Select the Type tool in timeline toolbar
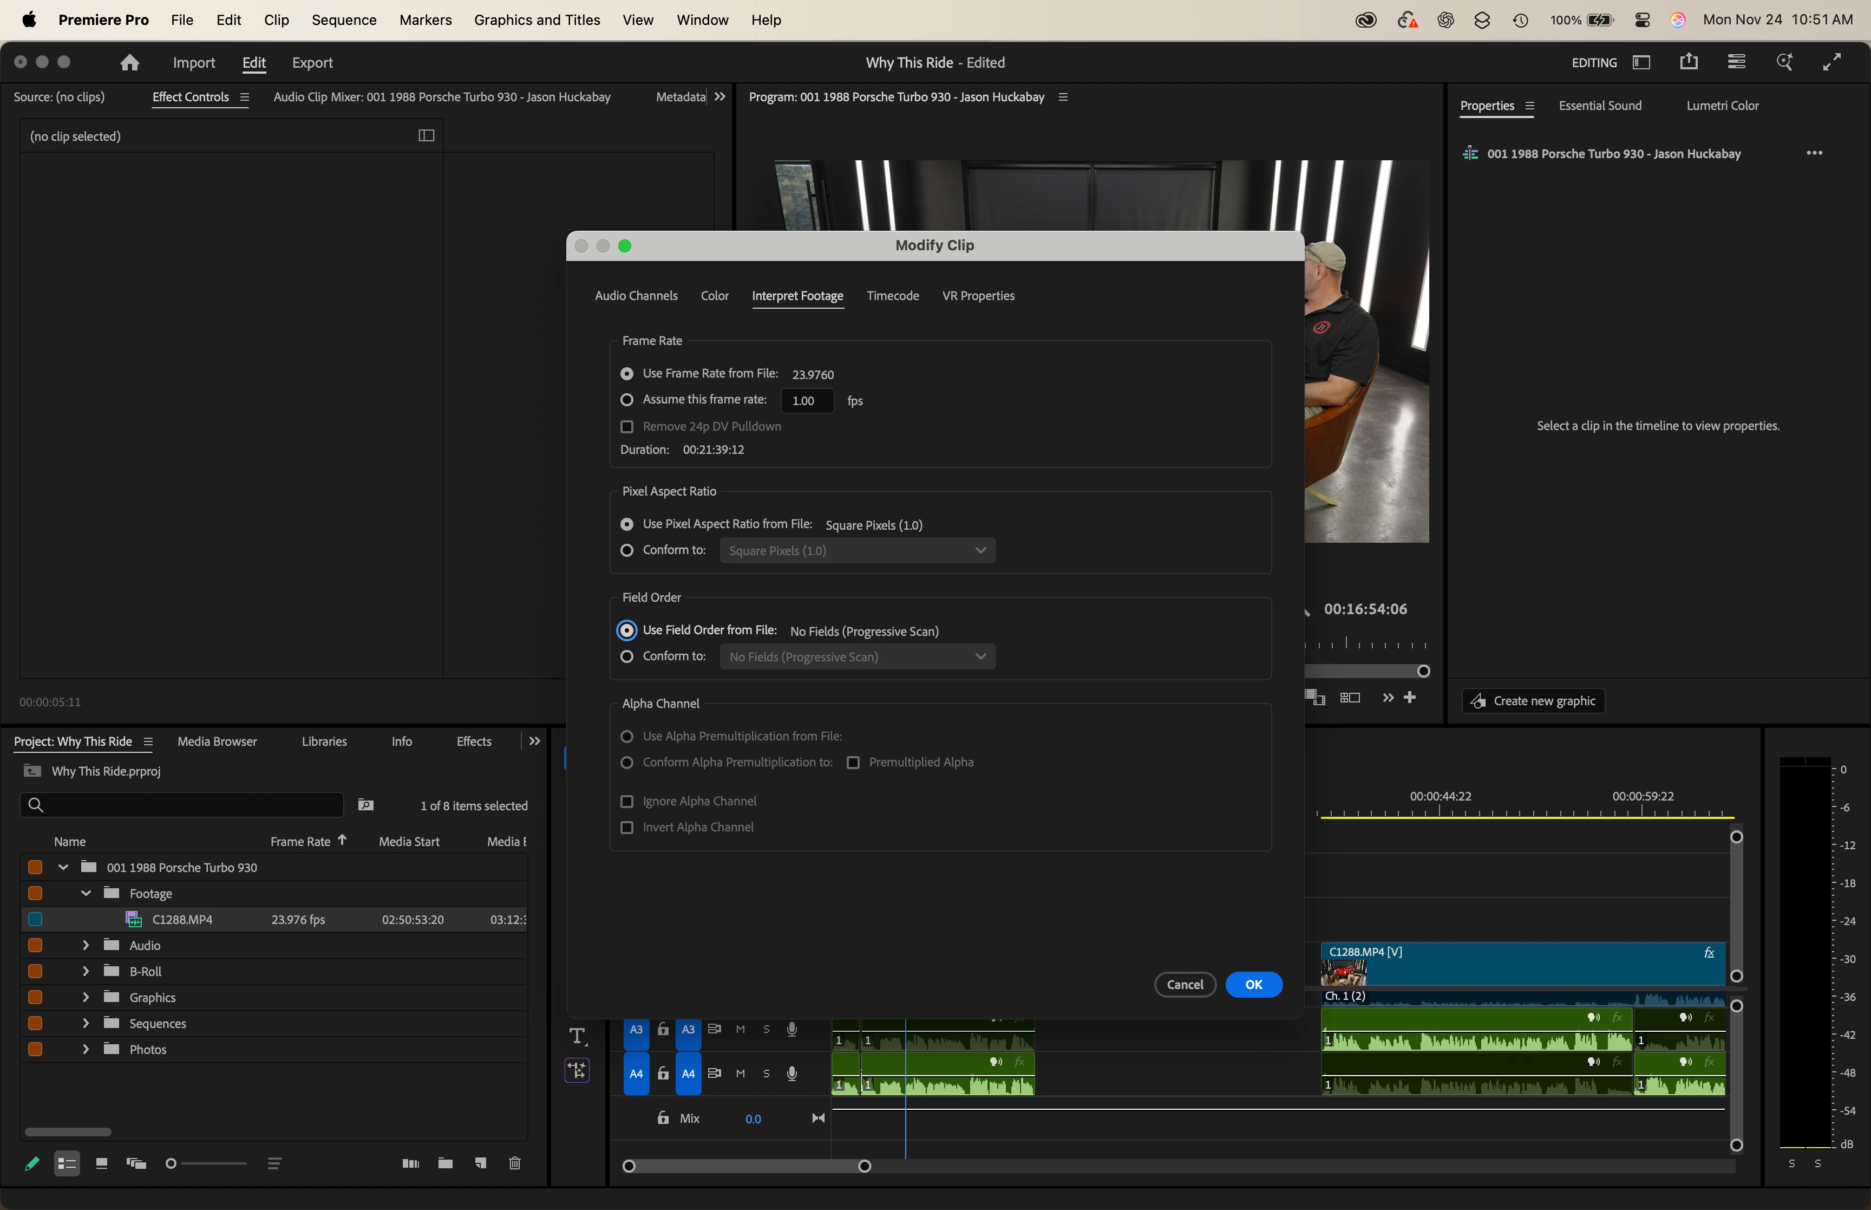The height and width of the screenshot is (1210, 1871). pyautogui.click(x=578, y=1036)
